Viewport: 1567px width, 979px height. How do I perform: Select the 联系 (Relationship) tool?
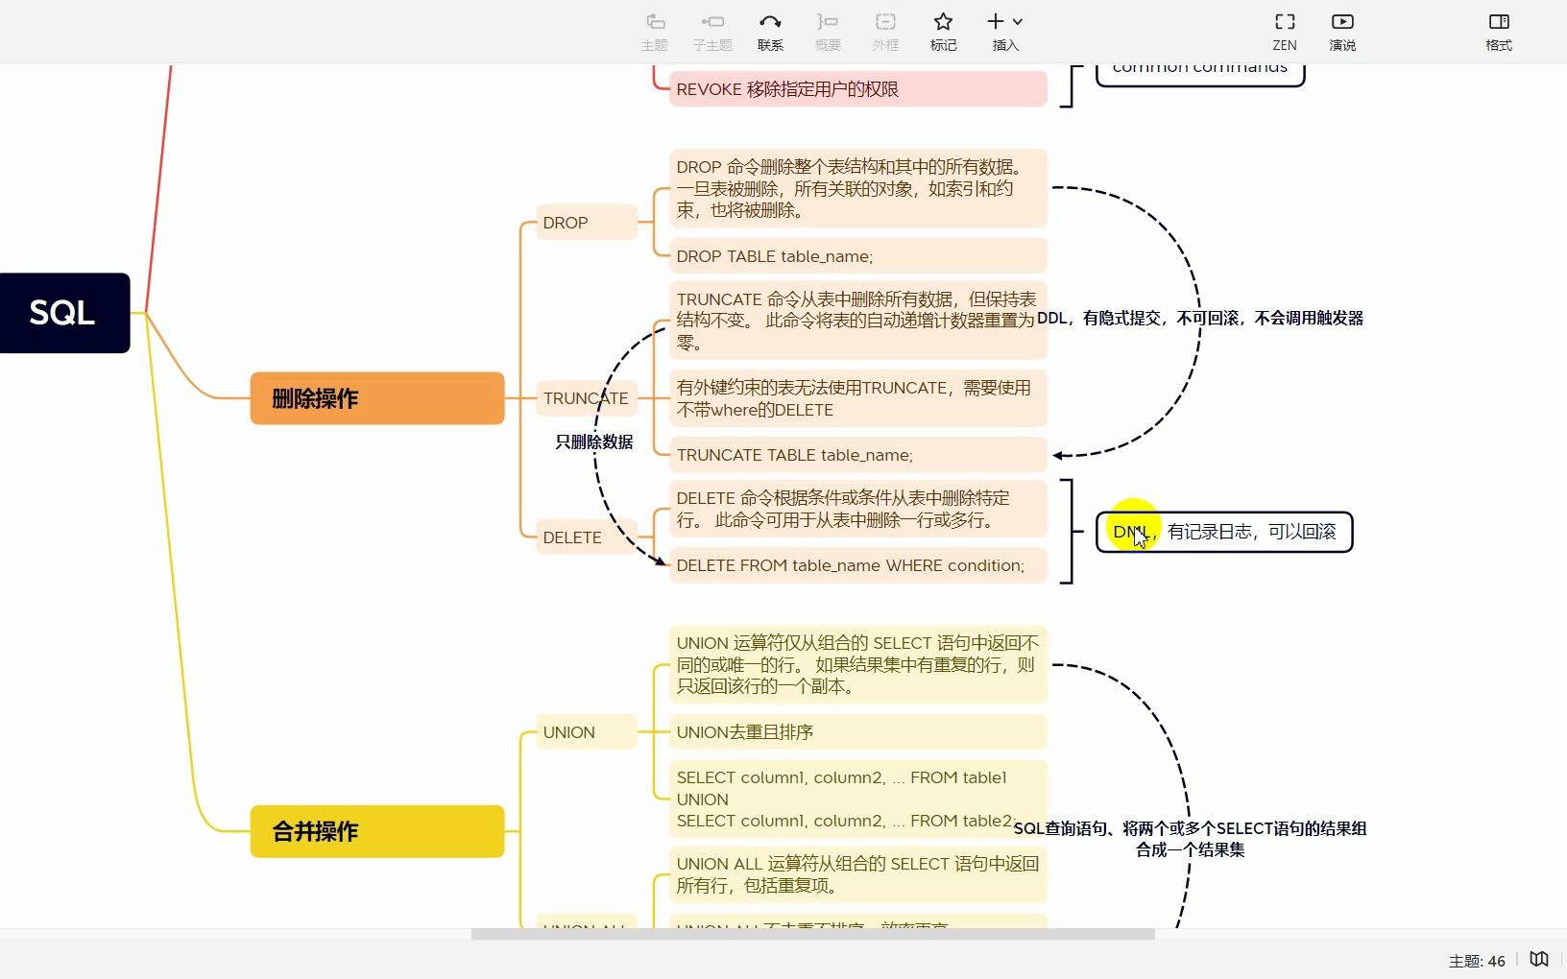coord(770,32)
